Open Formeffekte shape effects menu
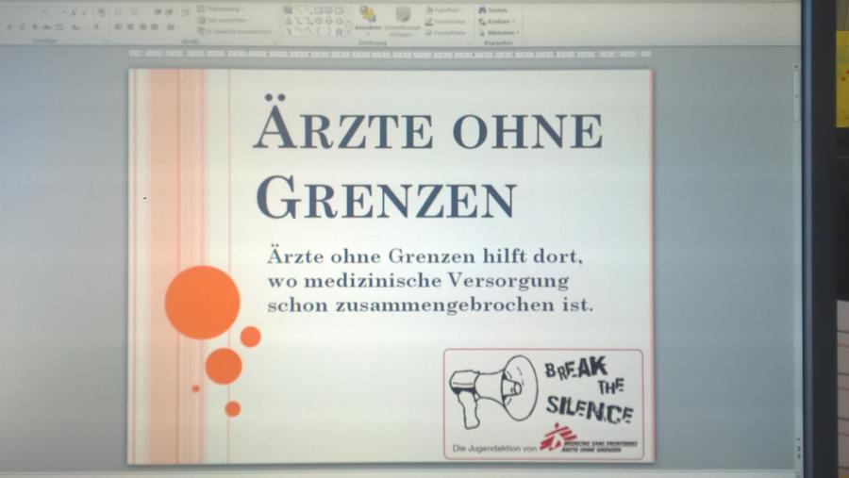The image size is (849, 478). click(x=445, y=32)
